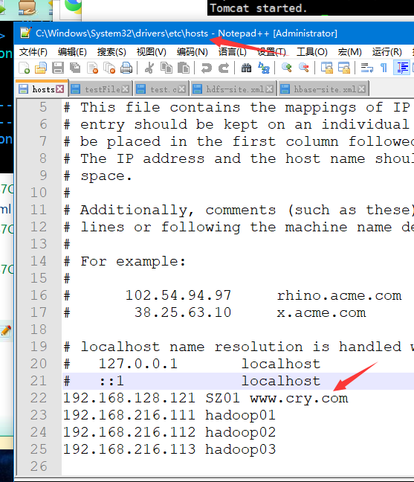Click the Cut scissors icon

[149, 68]
